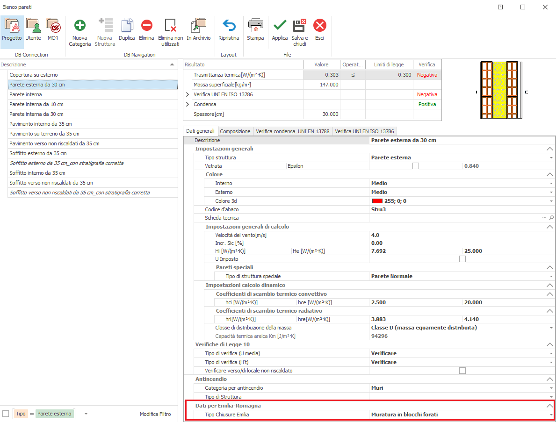Open the Tipo struttura dropdown

(x=551, y=157)
